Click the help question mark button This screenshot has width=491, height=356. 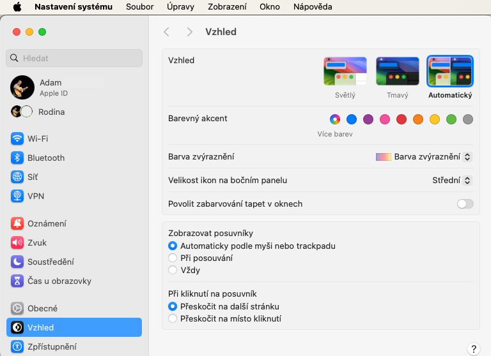click(473, 349)
